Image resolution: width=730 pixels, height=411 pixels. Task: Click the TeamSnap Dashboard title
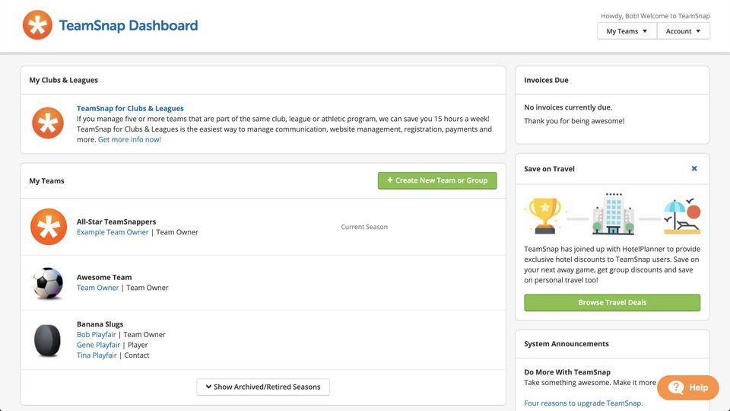click(x=129, y=25)
